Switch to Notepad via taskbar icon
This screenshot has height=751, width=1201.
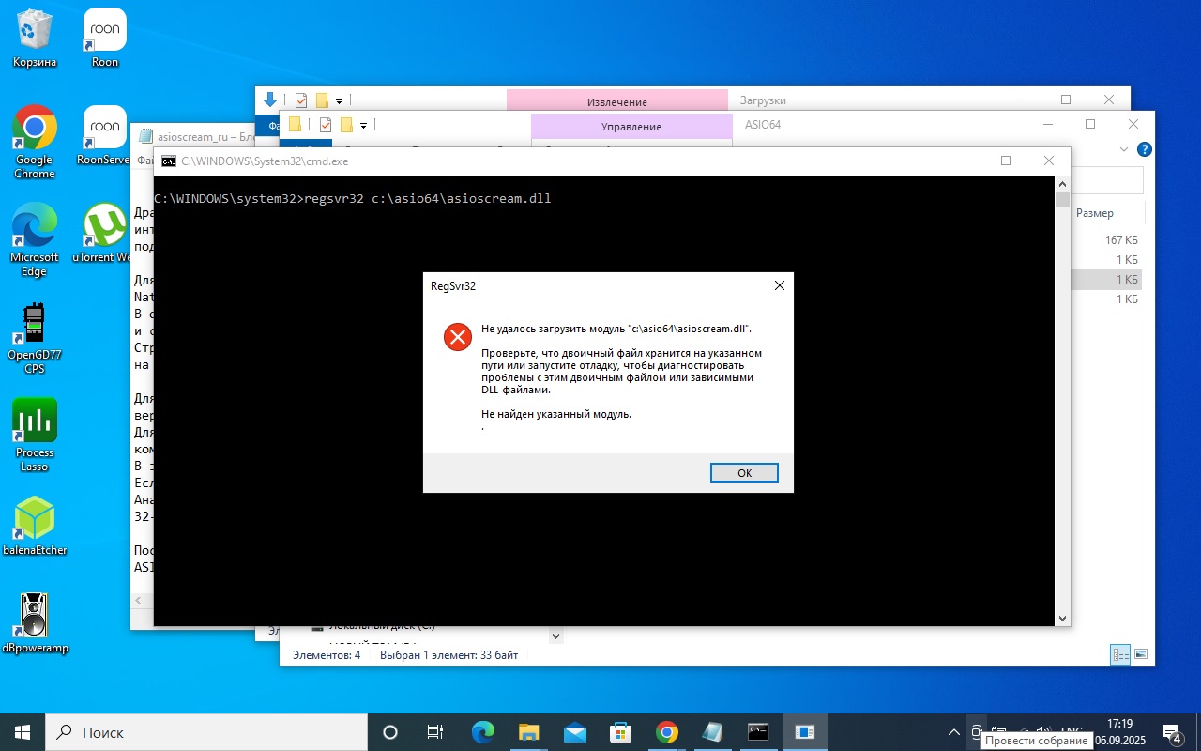712,732
